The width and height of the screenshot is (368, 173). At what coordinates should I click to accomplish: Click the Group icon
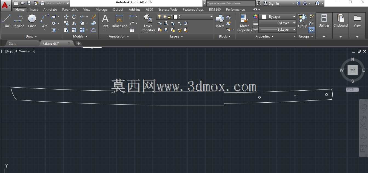coord(303,21)
